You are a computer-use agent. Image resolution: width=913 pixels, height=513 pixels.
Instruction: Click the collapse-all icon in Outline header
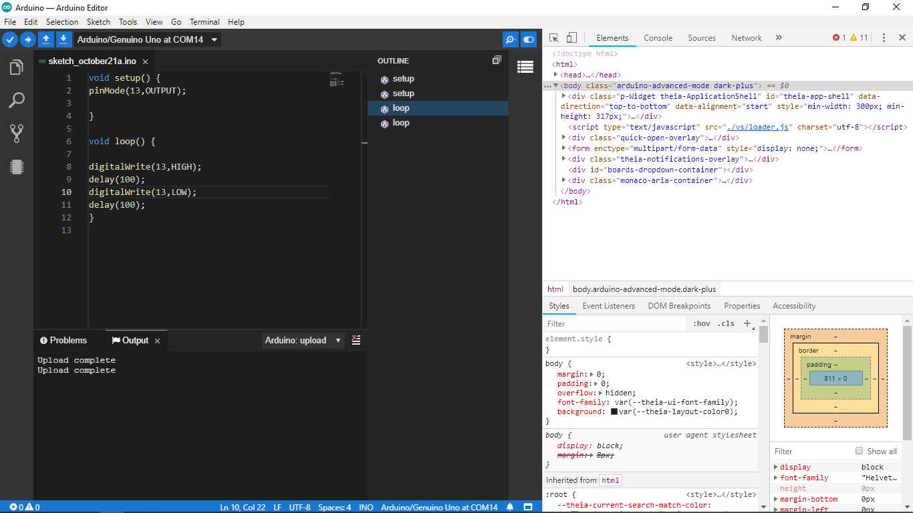(497, 60)
